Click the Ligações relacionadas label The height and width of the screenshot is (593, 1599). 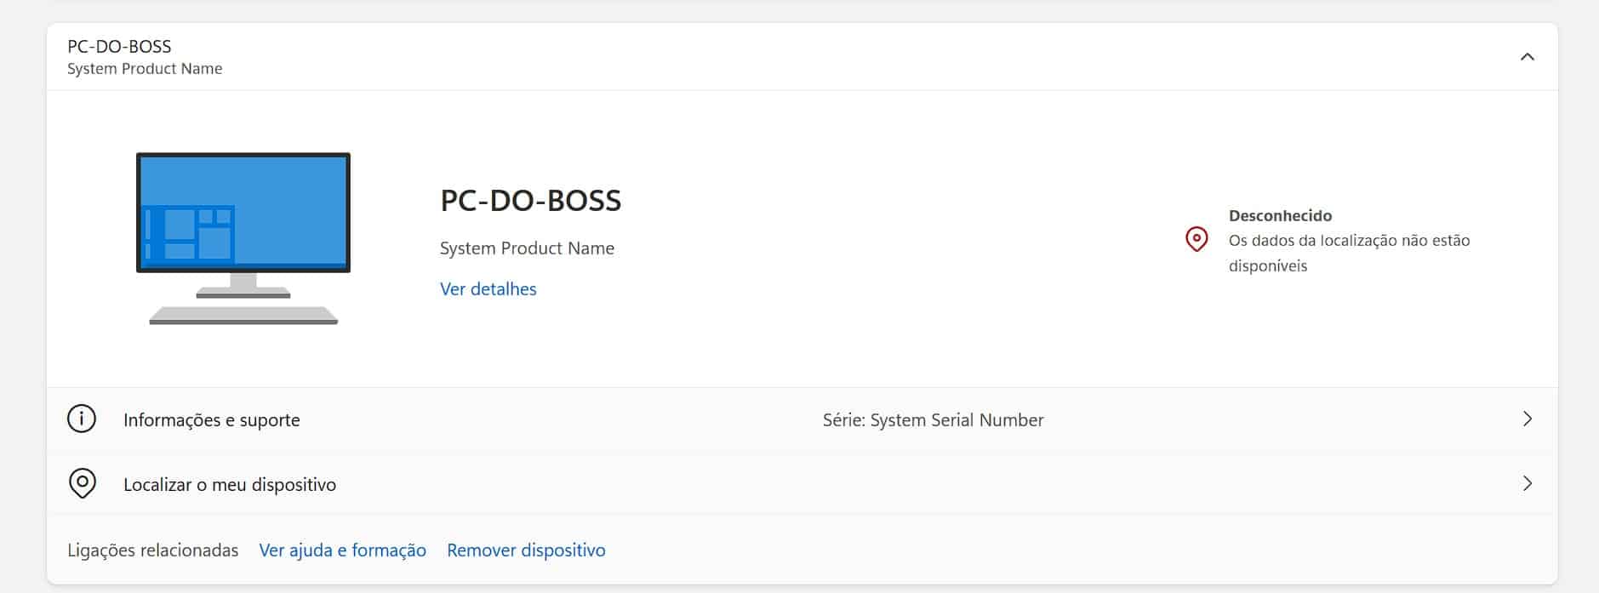[153, 550]
